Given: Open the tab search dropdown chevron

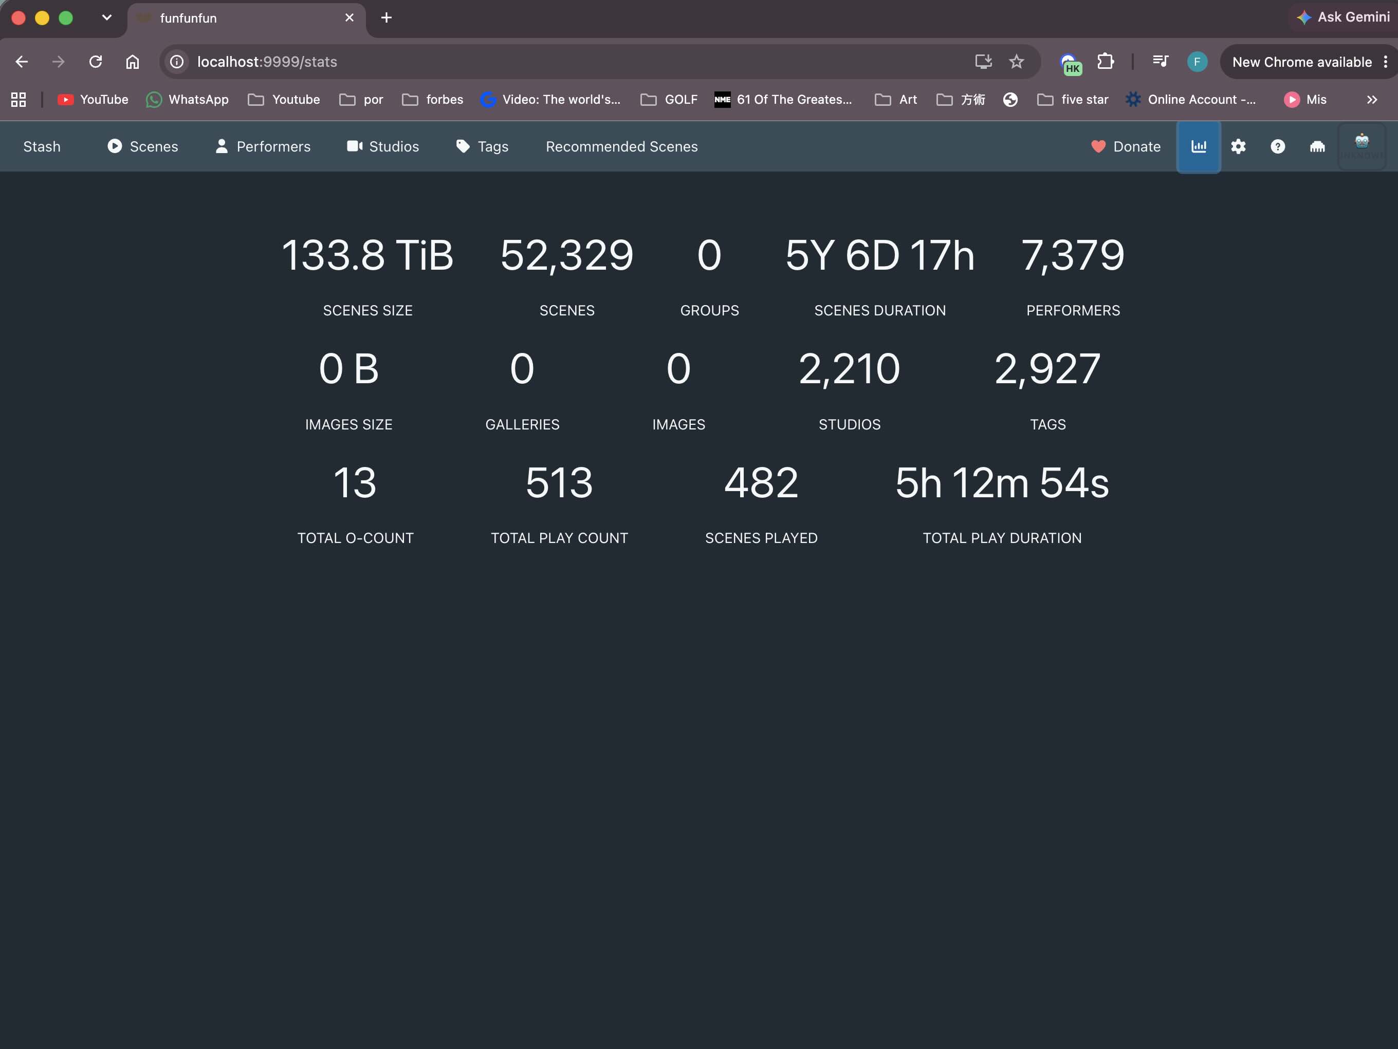Looking at the screenshot, I should (x=107, y=17).
